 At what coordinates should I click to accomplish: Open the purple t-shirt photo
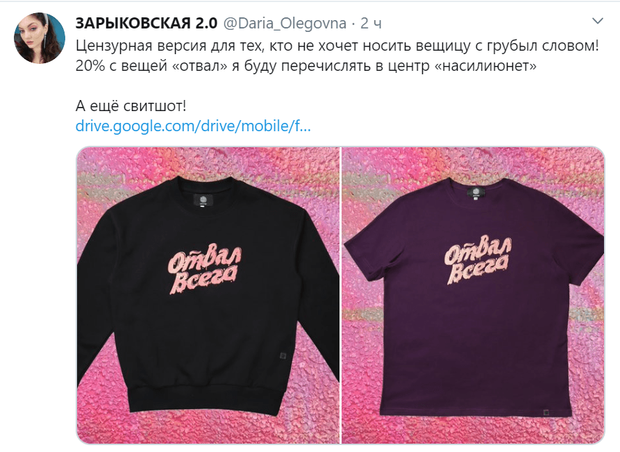473,295
